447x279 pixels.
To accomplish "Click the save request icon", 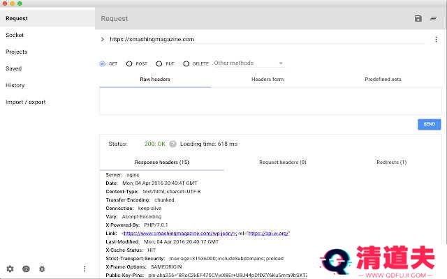I will (x=418, y=18).
